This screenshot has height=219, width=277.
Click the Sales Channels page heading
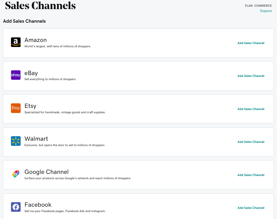pos(40,5)
